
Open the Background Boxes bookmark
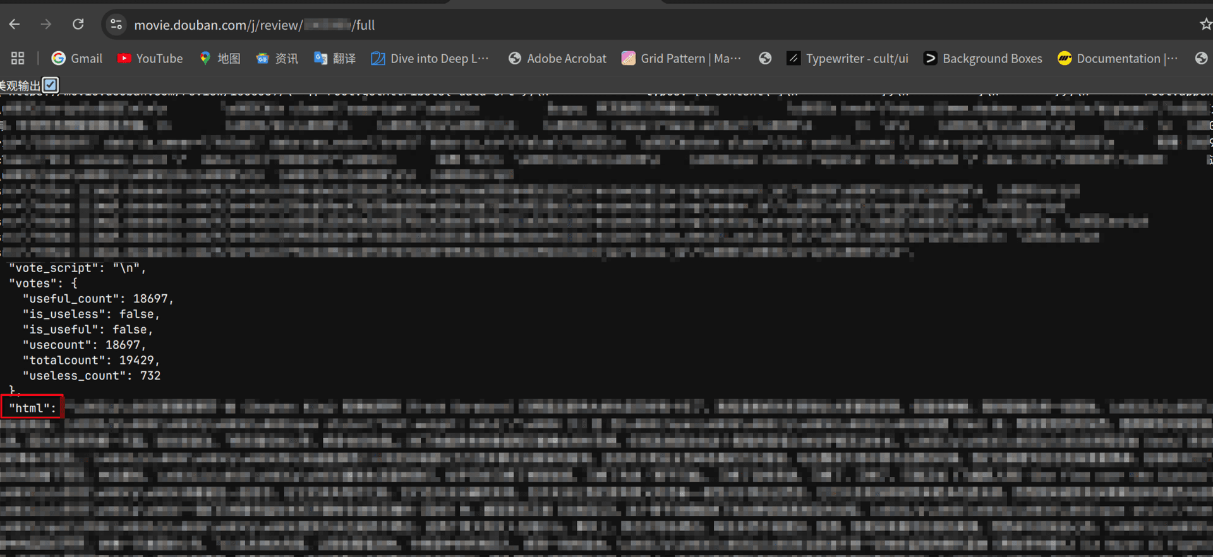pos(983,59)
